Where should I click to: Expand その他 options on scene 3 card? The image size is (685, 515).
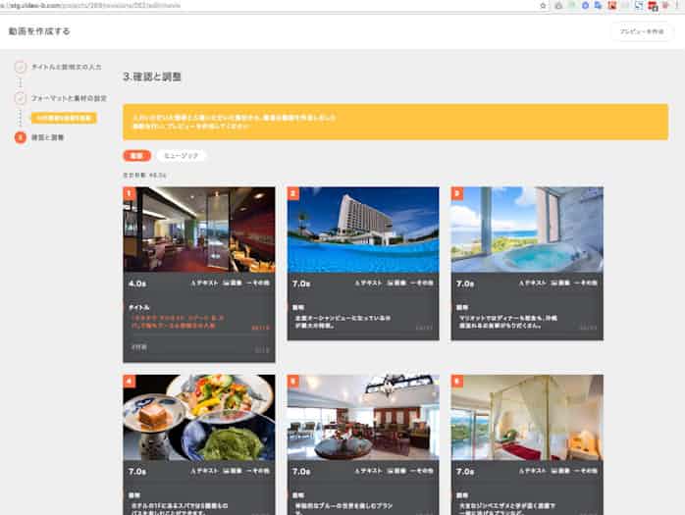tap(586, 283)
